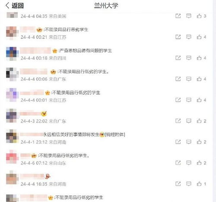This screenshot has height=202, width=216.
Task: Reply to the 04:35 comment from 美国
Action: [x=189, y=16]
